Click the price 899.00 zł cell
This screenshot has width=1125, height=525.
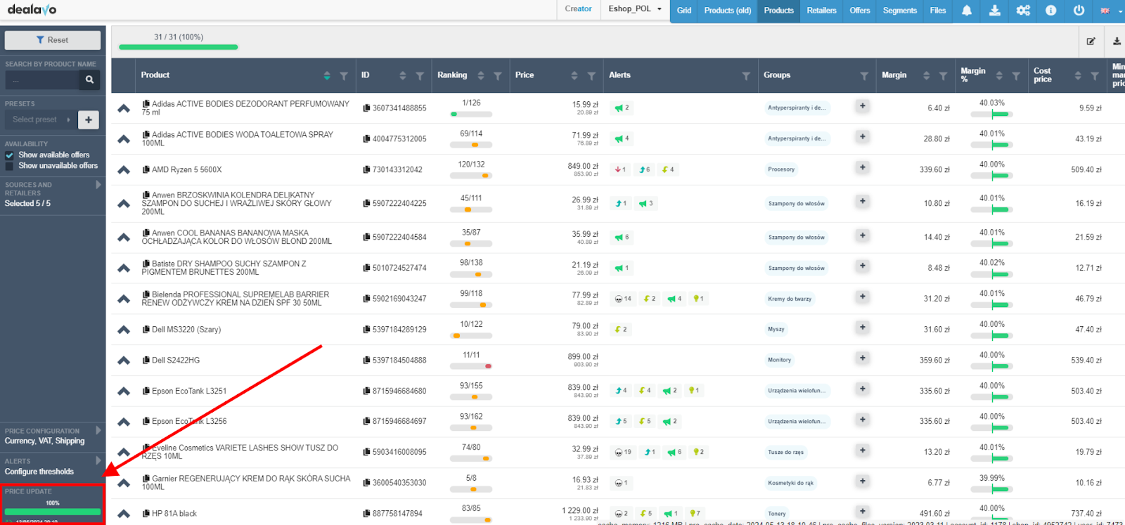(x=583, y=356)
